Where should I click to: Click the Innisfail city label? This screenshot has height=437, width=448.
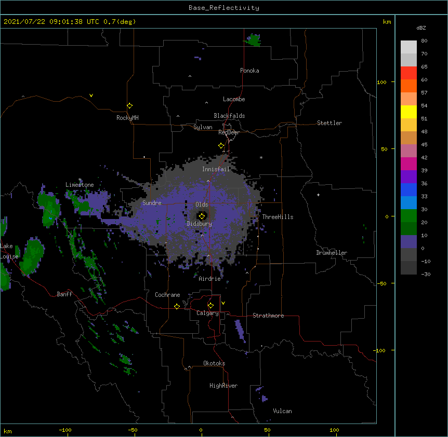tap(216, 169)
